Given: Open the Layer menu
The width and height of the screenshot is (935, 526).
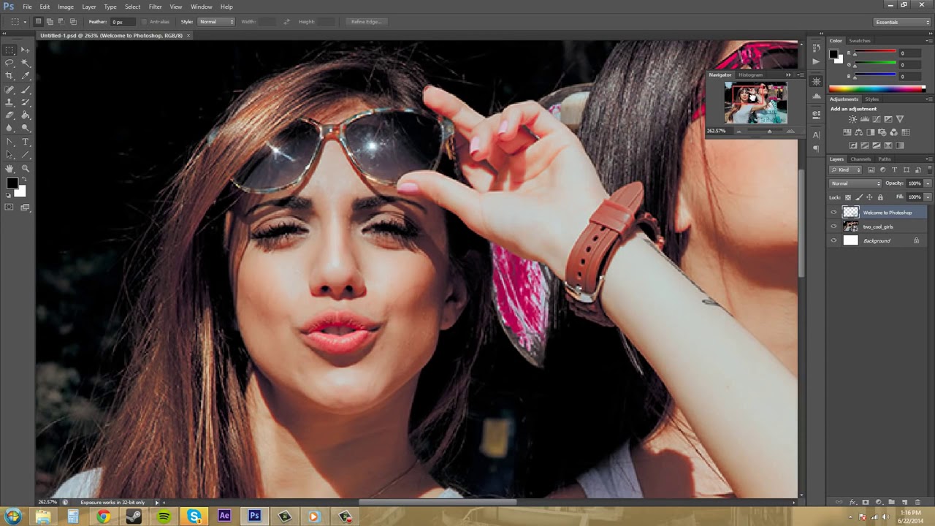Looking at the screenshot, I should pos(88,7).
